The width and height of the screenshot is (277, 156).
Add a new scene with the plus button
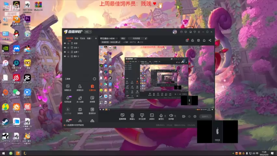pyautogui.click(x=96, y=38)
